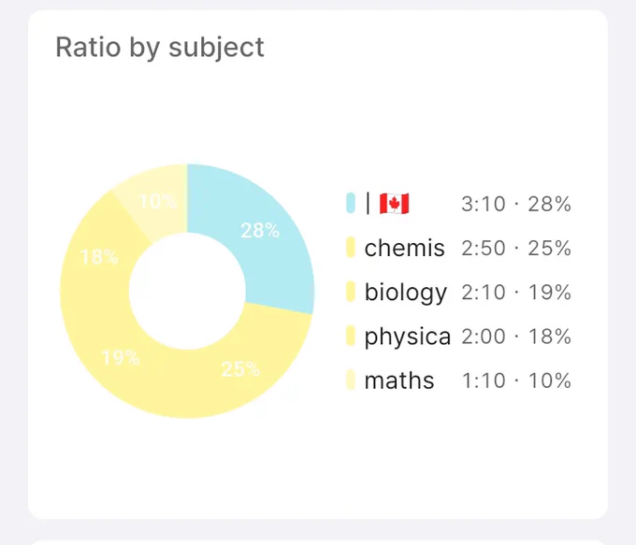
Task: Click the blue legend color swatch
Action: (351, 203)
